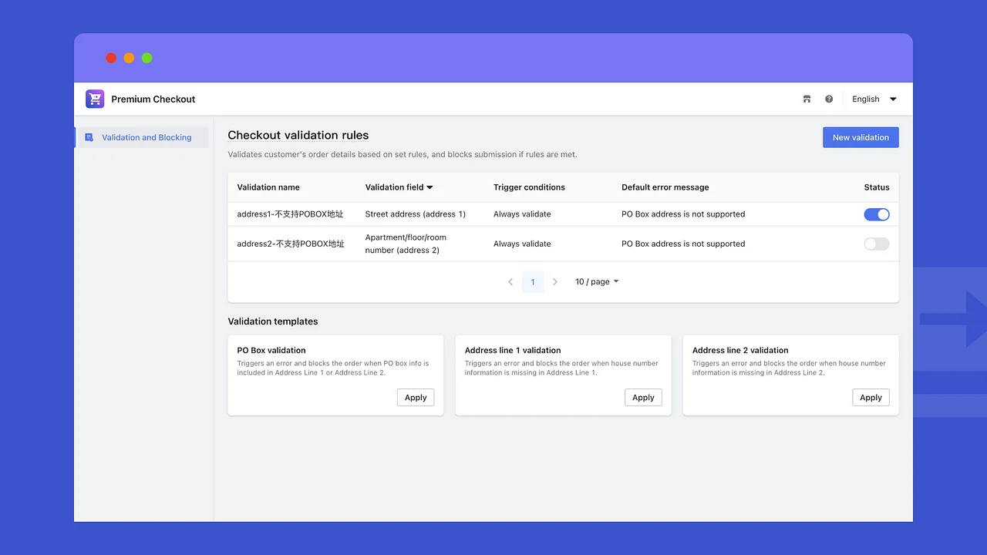Expand the English language dropdown

[874, 99]
